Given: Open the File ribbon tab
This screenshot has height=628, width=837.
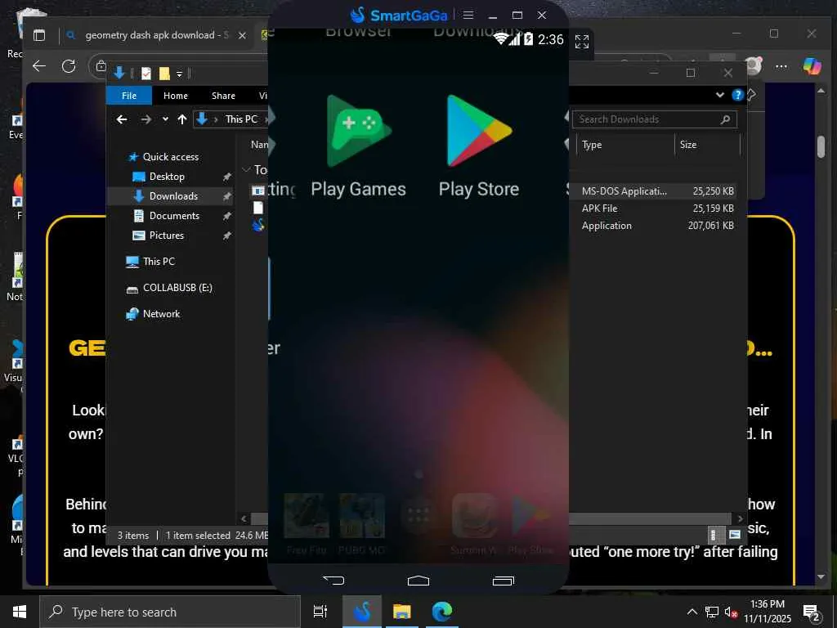Looking at the screenshot, I should point(129,96).
